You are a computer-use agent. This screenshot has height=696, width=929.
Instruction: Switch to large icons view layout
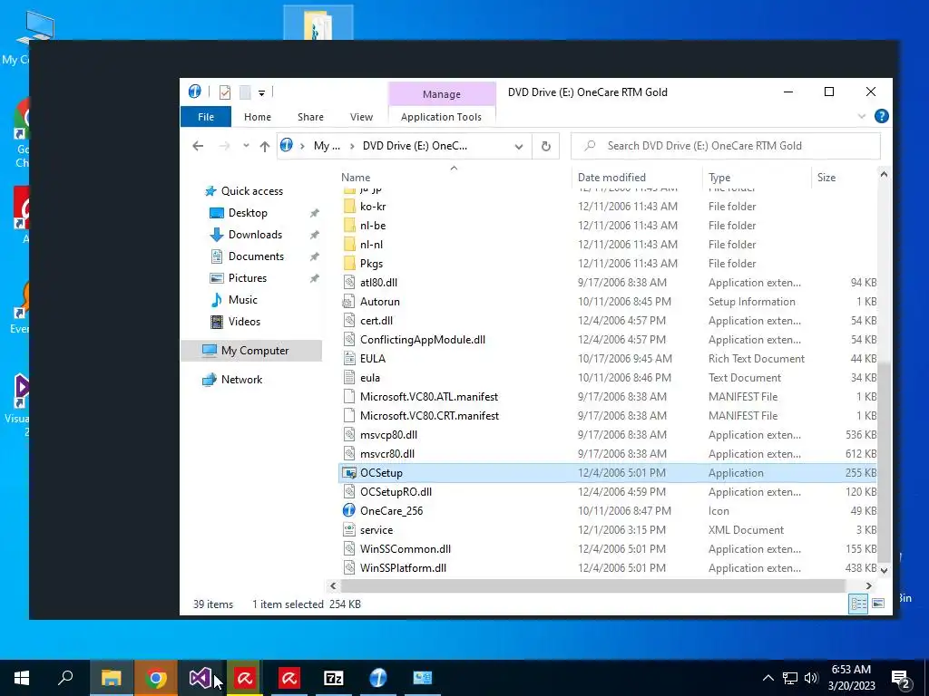878,604
